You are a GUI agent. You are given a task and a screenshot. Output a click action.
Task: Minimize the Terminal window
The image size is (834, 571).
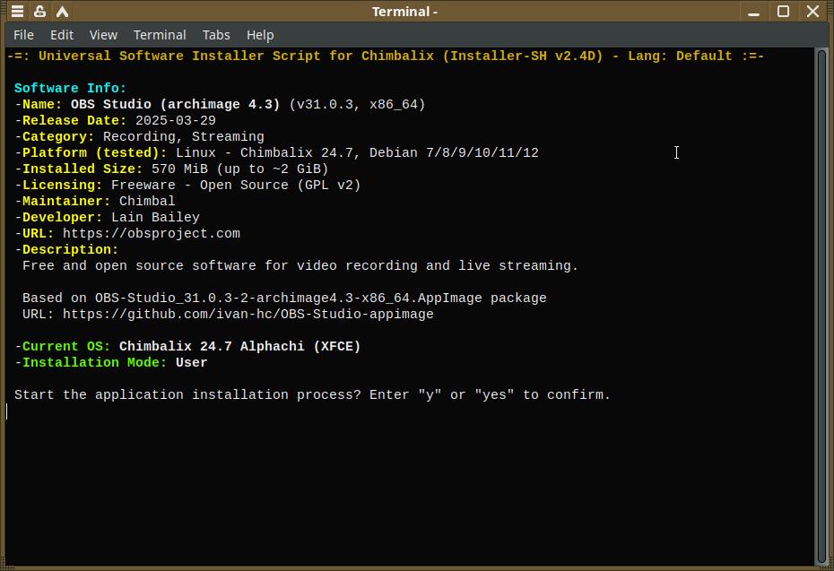(754, 12)
